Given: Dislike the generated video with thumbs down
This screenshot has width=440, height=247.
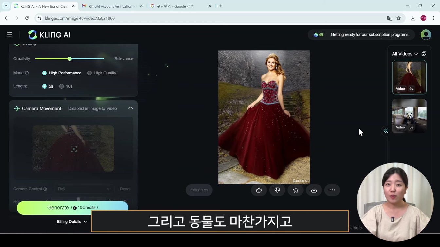Looking at the screenshot, I should coord(277,190).
